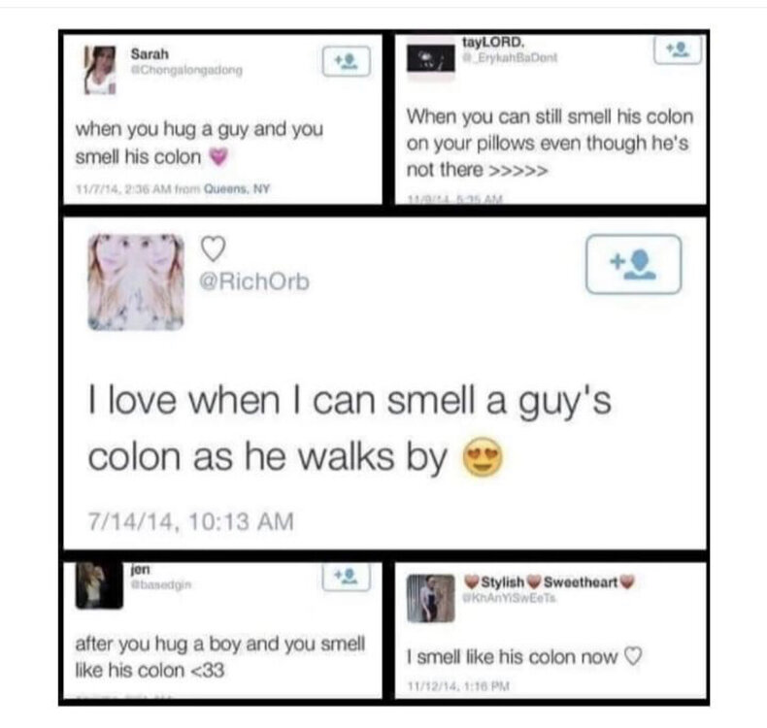The image size is (767, 728).
Task: Click follow icon on Sarah's tweet
Action: [x=347, y=61]
